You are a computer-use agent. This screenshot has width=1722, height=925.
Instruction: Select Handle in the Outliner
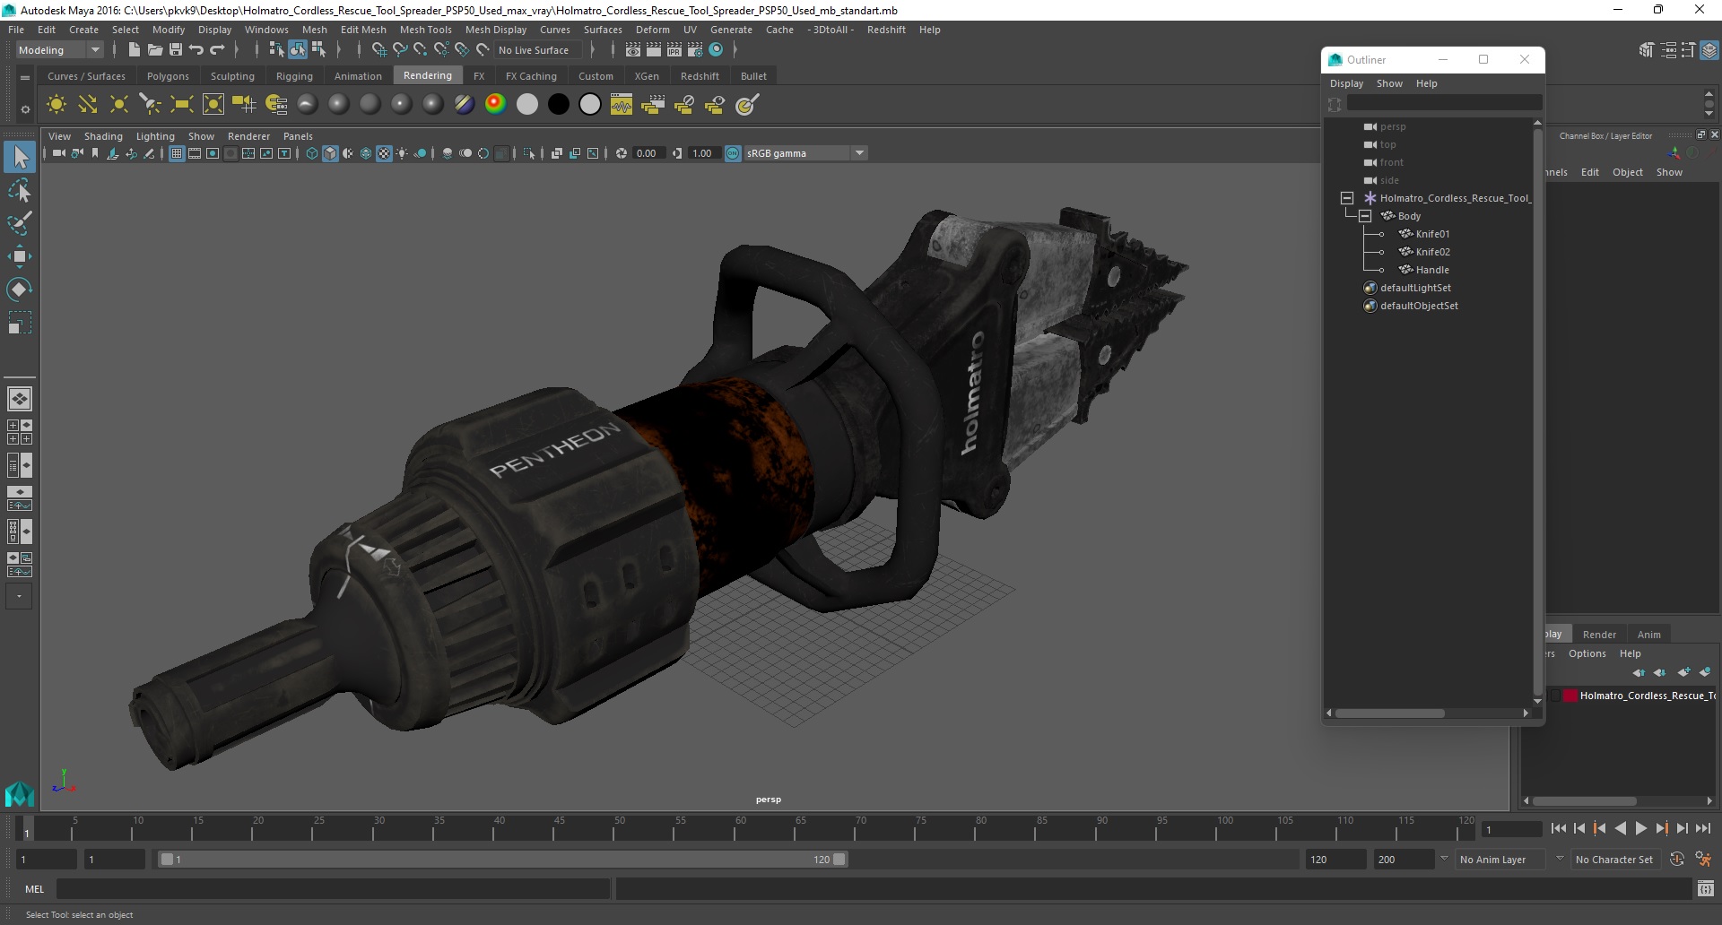[1432, 270]
